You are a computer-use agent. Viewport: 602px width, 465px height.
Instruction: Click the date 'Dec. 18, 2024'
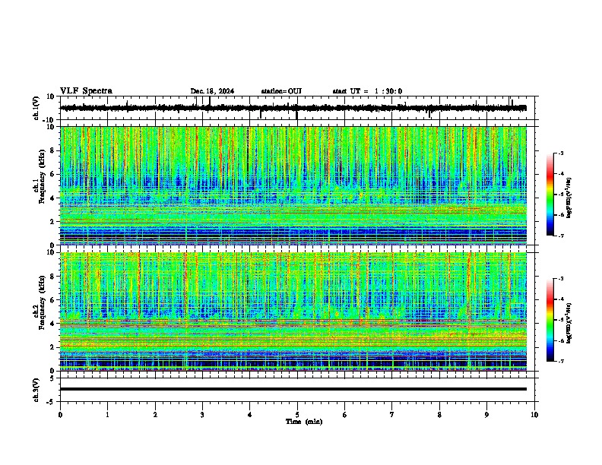tap(212, 91)
